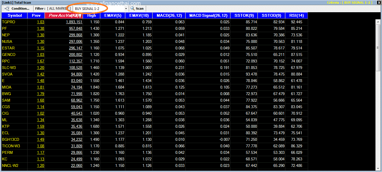Screen dimensions: 382x172
Task: Select the GENCO symbol
Action: (9, 54)
